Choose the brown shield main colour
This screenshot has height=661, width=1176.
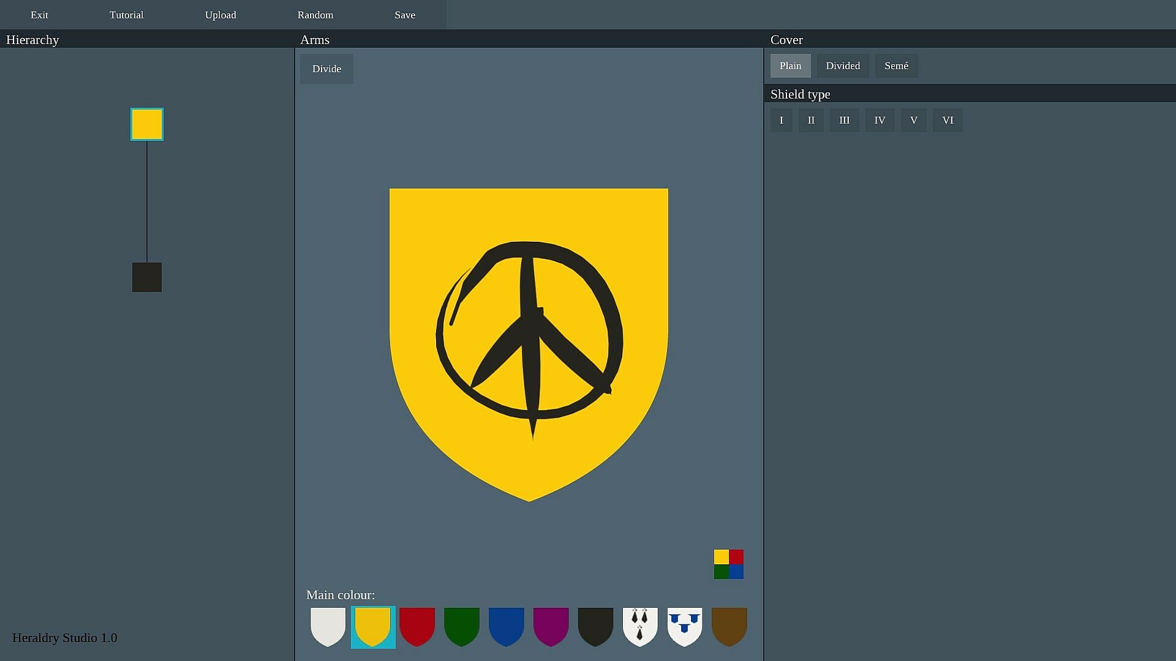point(729,626)
